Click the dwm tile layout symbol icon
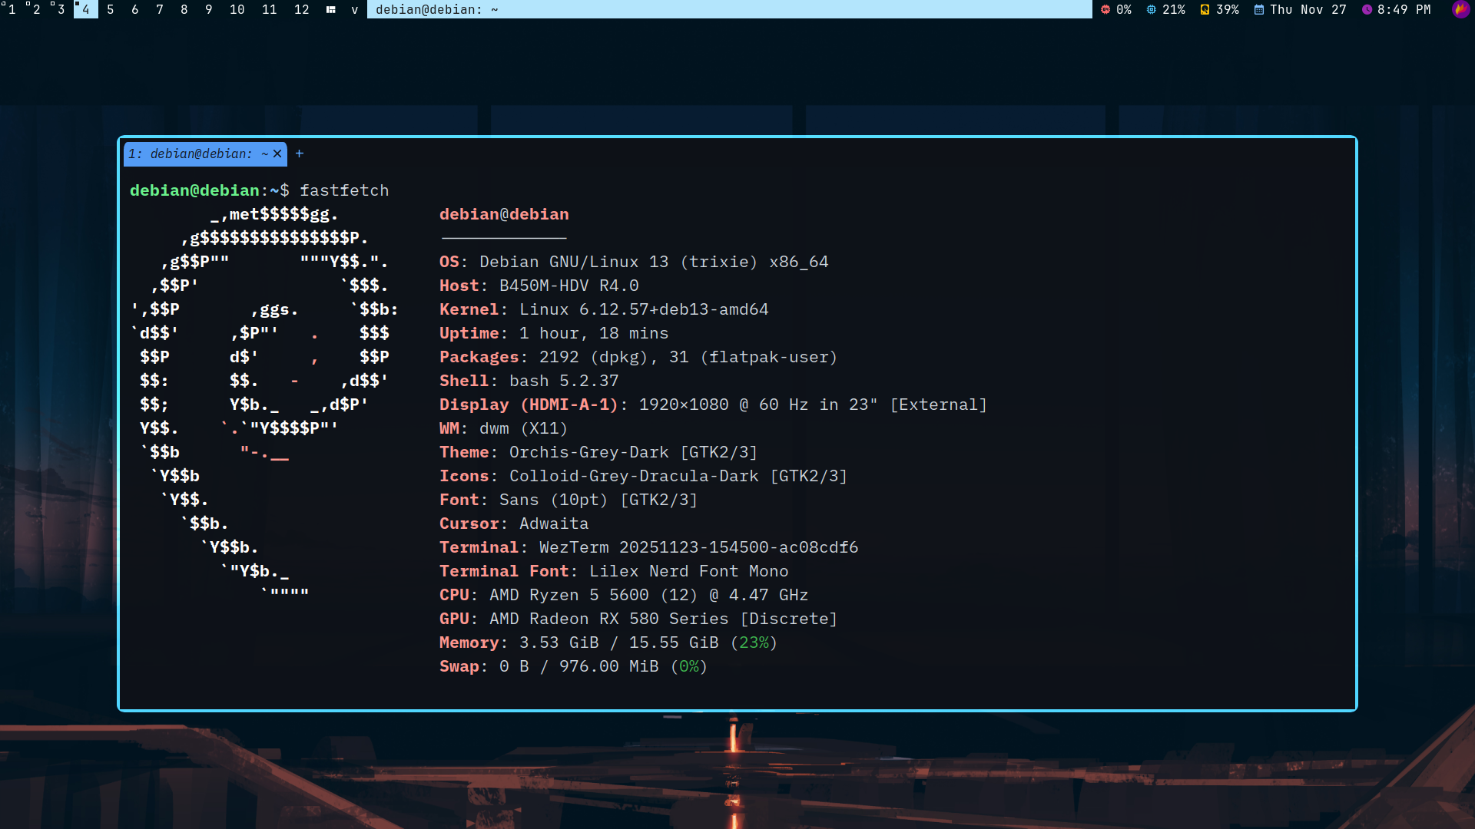This screenshot has width=1475, height=829. tap(330, 9)
